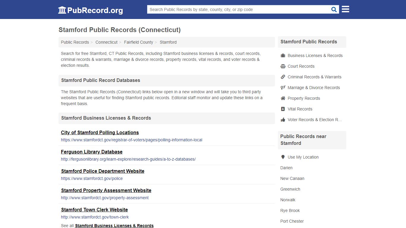Open Stamford Police Department Website
Screen dimensions: 406x228
point(103,171)
